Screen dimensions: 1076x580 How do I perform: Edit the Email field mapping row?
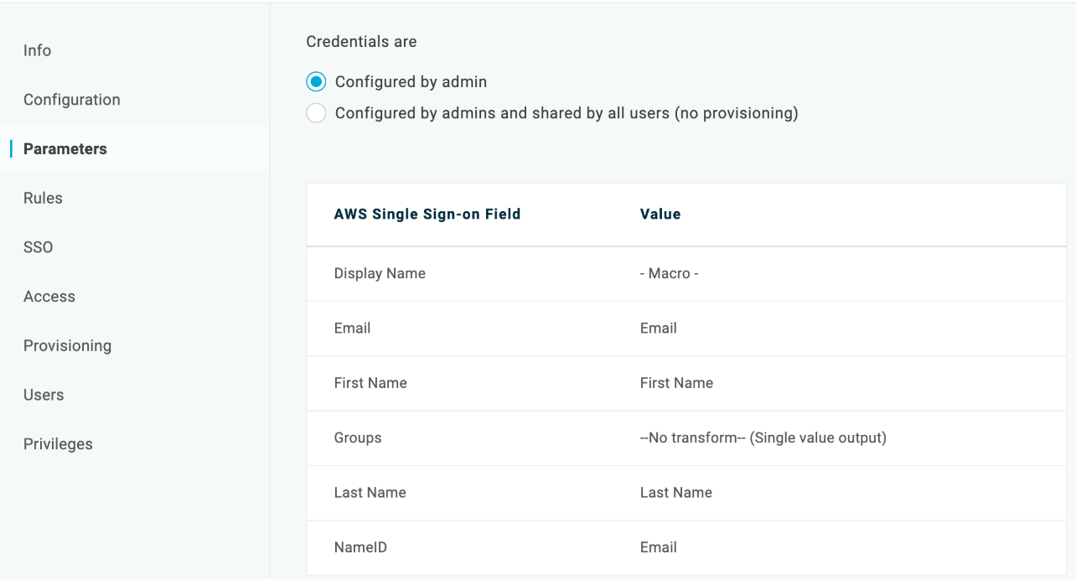tap(352, 329)
